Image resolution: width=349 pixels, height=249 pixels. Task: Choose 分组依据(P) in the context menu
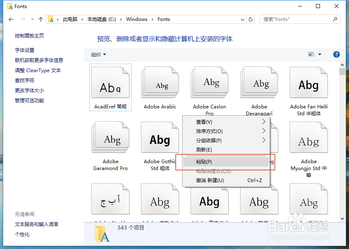tap(226, 140)
